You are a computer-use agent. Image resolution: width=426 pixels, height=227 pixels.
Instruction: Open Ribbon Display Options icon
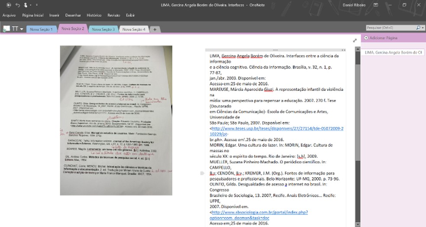tap(376, 5)
